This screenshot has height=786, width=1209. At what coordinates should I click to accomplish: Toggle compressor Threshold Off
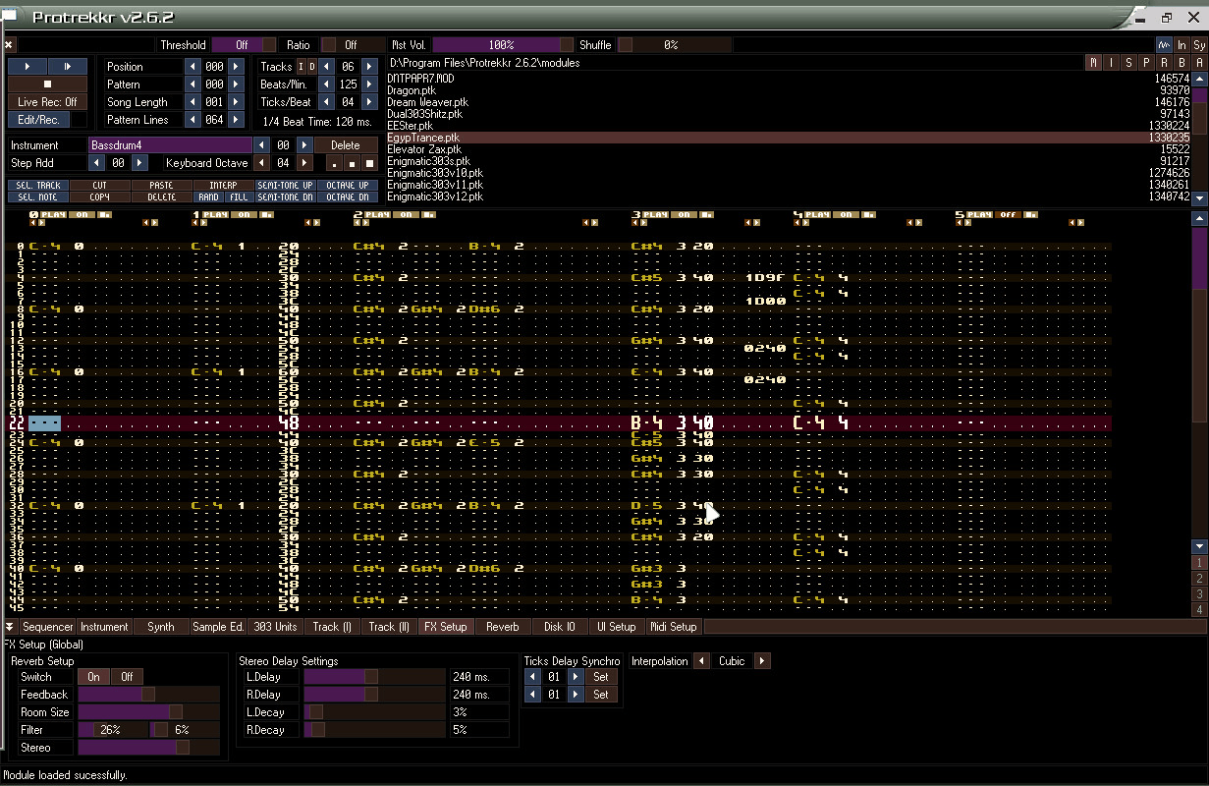tap(243, 45)
